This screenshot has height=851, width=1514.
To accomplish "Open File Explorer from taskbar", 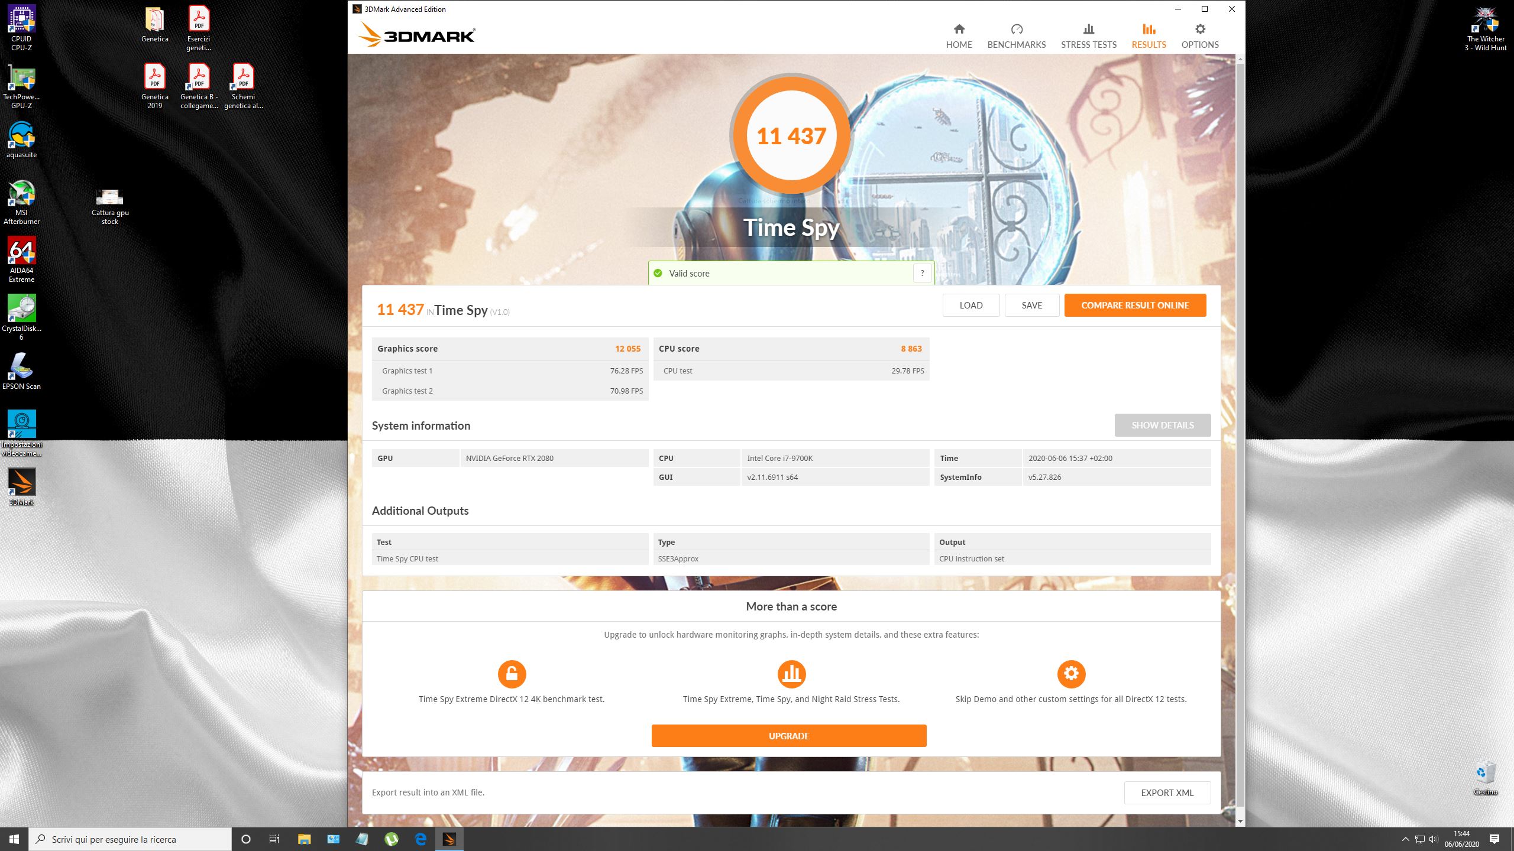I will pyautogui.click(x=304, y=839).
